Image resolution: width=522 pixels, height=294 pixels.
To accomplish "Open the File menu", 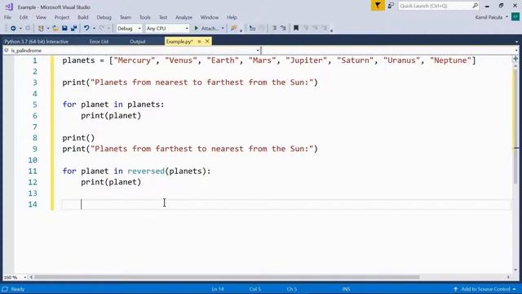I will point(7,17).
